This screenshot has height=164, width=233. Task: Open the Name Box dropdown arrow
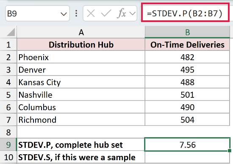(x=64, y=14)
